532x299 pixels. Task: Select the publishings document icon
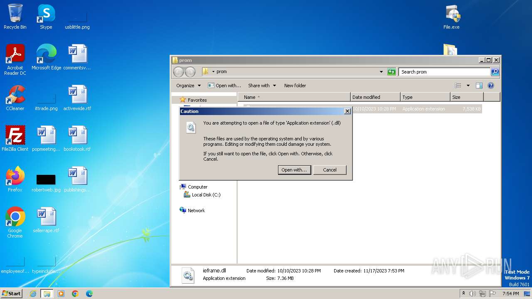[77, 179]
